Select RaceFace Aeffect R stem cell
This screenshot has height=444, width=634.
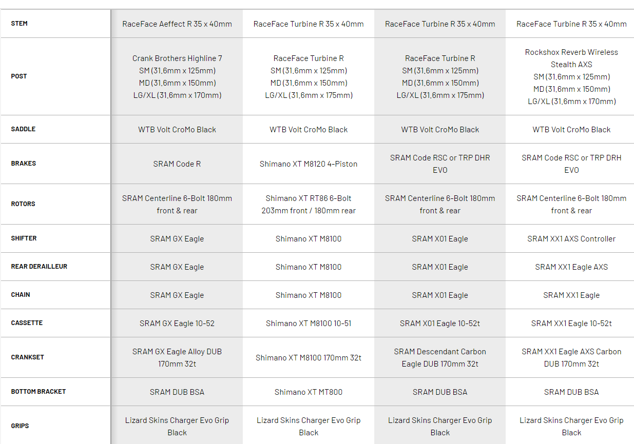pyautogui.click(x=177, y=24)
